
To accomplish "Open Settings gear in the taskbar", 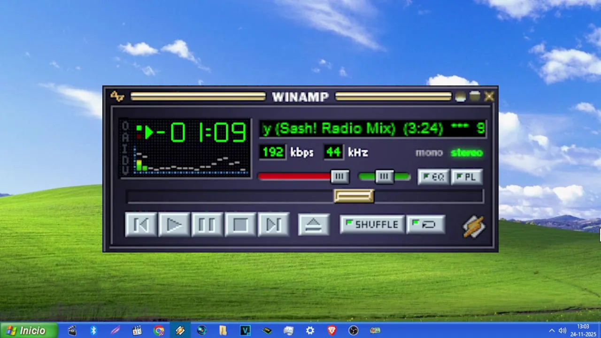I will point(310,330).
